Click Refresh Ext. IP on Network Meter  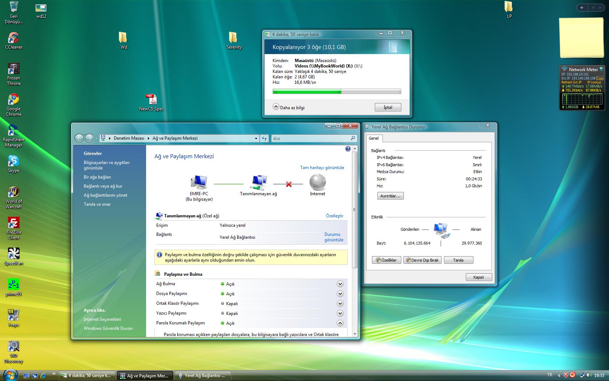click(572, 82)
